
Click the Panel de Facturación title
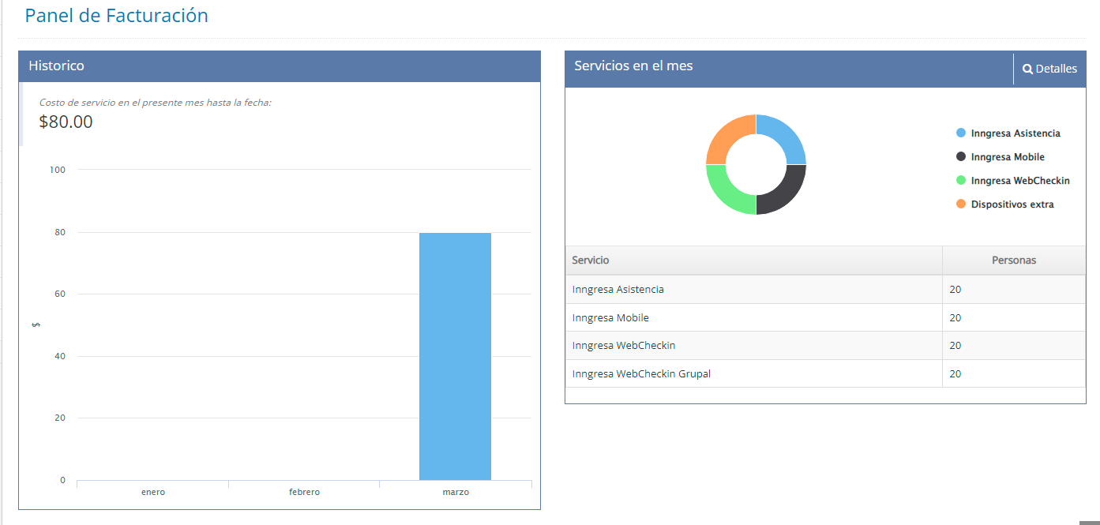[117, 16]
